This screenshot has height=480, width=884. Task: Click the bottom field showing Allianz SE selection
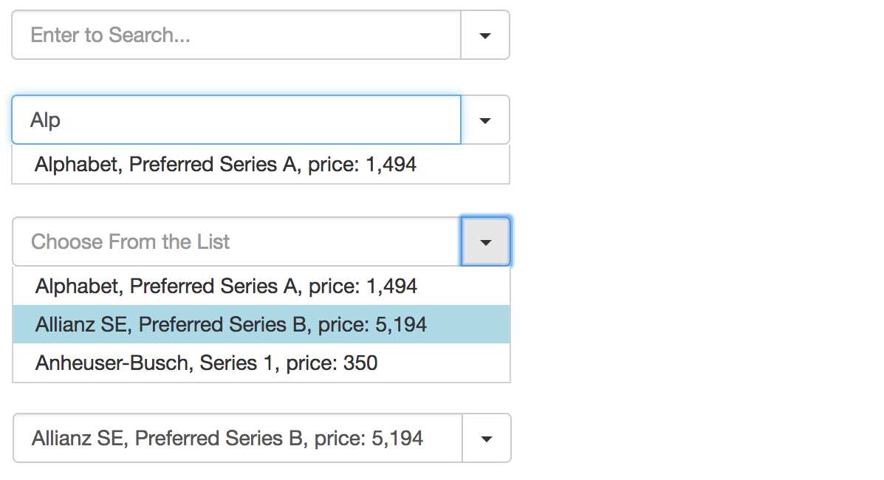(x=237, y=438)
